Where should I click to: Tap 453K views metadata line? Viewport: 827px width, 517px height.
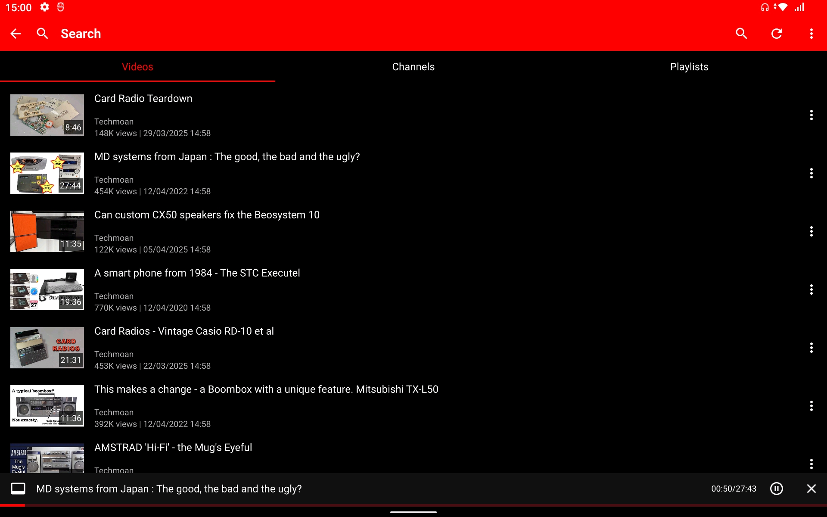click(152, 366)
